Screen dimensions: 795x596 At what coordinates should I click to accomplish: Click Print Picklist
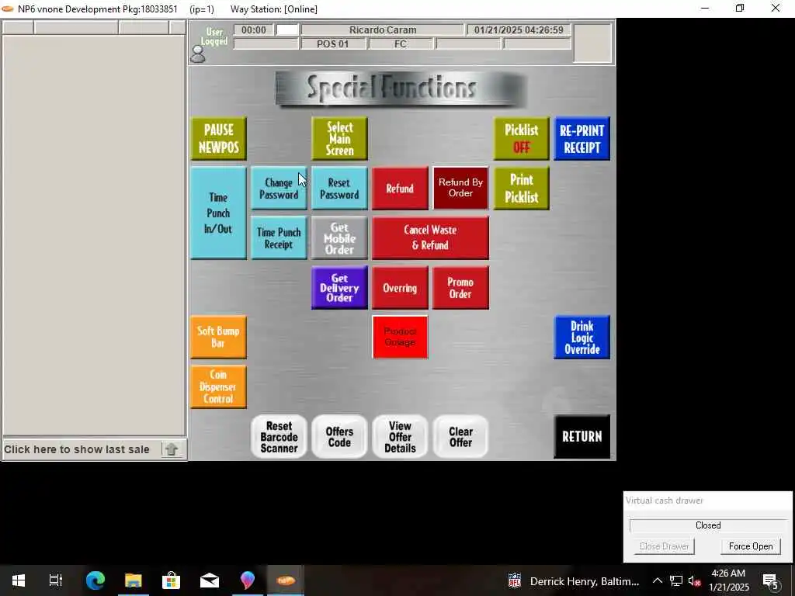[x=521, y=188]
